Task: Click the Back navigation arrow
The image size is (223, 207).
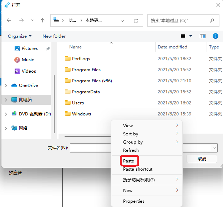Action: pyautogui.click(x=9, y=21)
